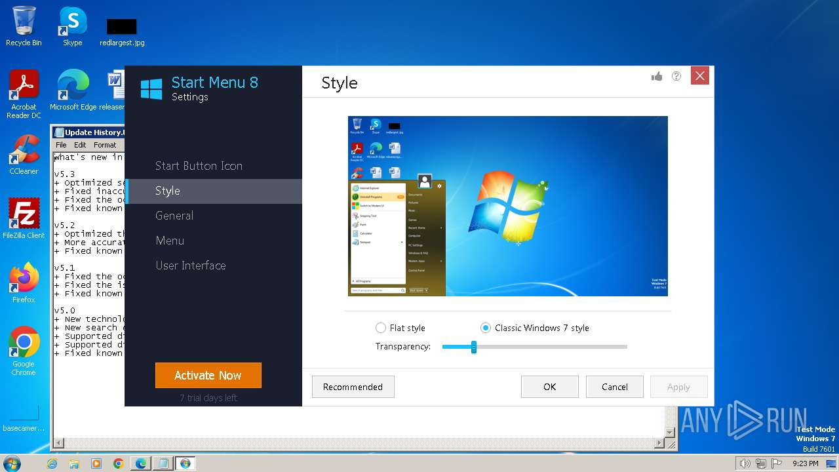839x472 pixels.
Task: Click Notepad's horizontal scrollbar left arrow
Action: click(x=59, y=444)
